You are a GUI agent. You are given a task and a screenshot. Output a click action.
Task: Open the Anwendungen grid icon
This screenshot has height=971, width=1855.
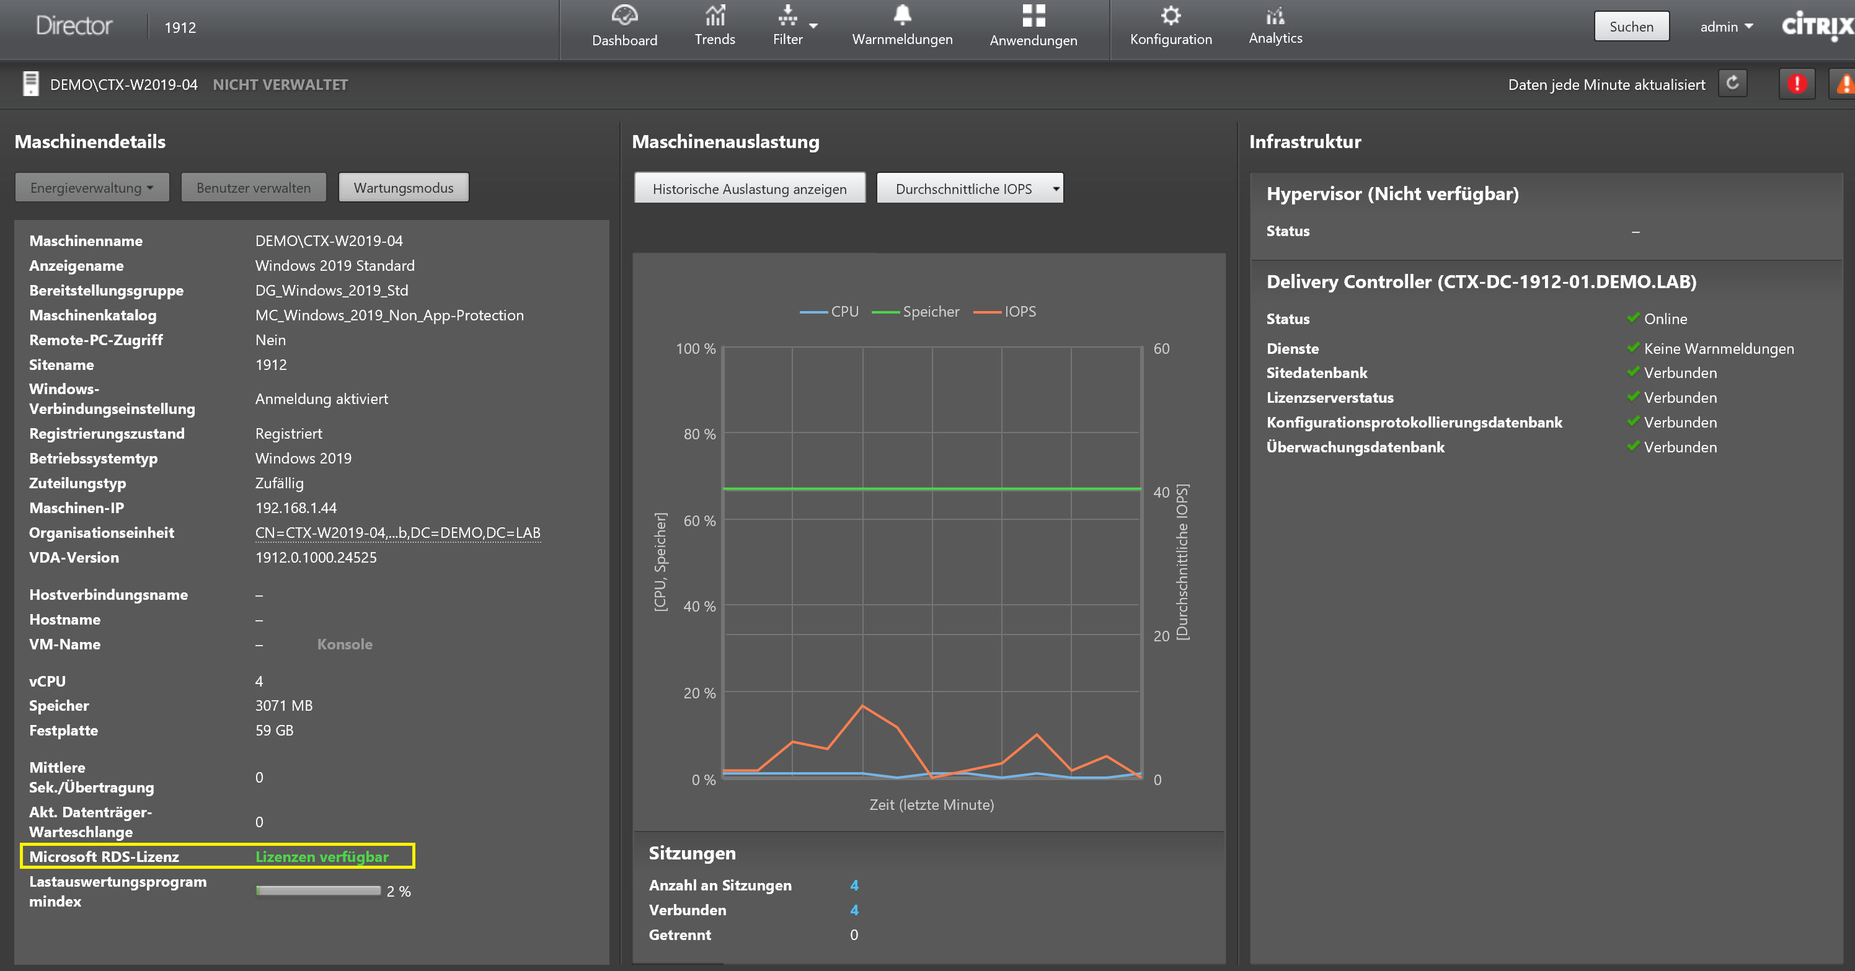pyautogui.click(x=1033, y=16)
